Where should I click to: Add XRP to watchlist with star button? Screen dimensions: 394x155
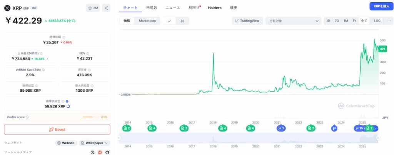click(93, 8)
